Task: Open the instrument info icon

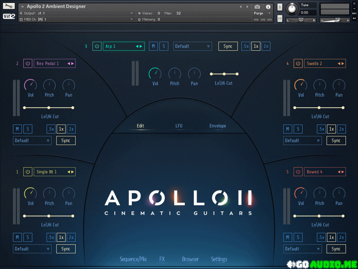Action: (268, 7)
